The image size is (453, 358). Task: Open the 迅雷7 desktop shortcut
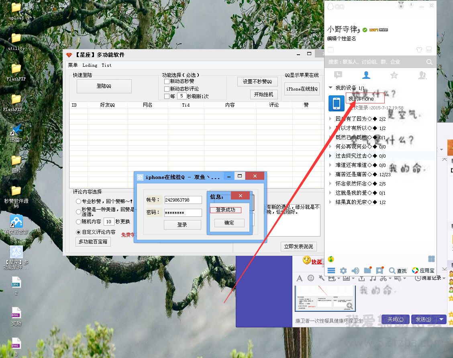pyautogui.click(x=16, y=133)
